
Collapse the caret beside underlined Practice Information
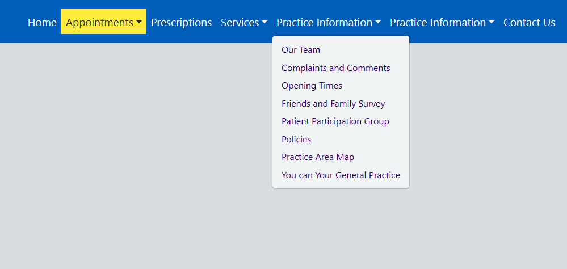pos(378,23)
